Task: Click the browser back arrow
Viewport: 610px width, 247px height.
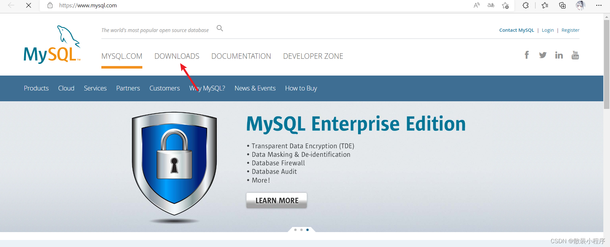Action: 11,5
